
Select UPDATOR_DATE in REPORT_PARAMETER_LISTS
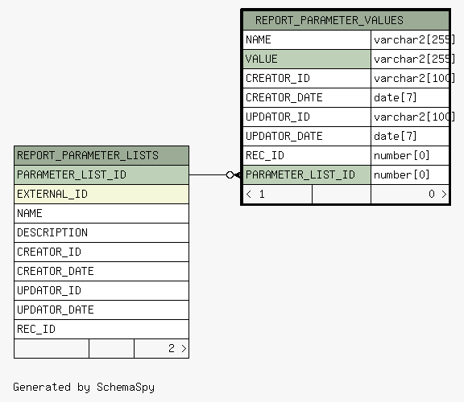(101, 310)
